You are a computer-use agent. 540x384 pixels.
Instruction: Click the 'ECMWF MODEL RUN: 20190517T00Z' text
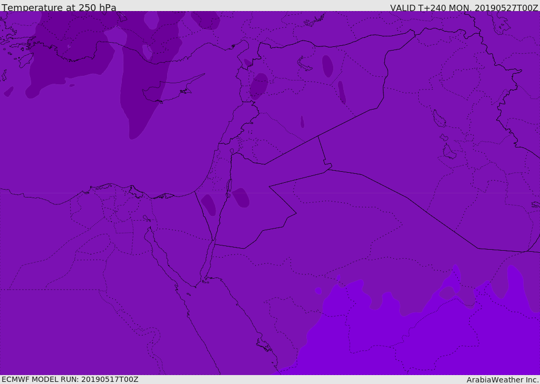pos(70,379)
